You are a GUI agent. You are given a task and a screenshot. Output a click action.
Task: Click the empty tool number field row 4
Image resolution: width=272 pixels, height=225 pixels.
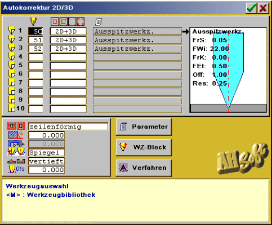tap(36, 58)
